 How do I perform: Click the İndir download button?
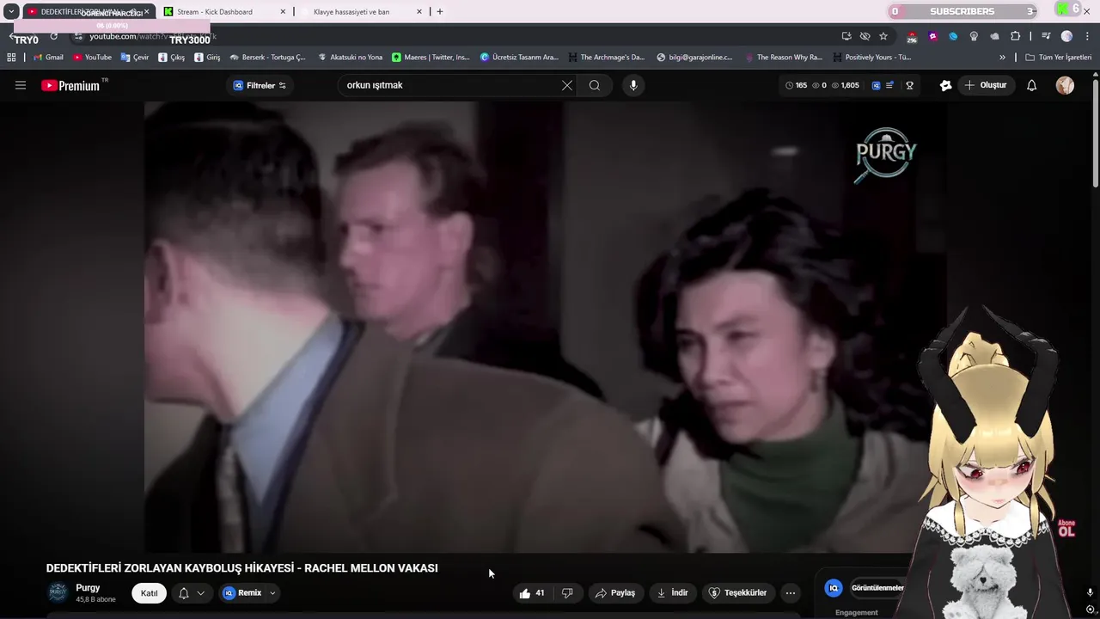(x=672, y=593)
